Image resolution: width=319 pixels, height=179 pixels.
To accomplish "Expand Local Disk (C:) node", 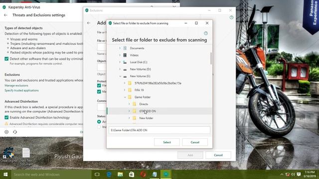I will (x=120, y=62).
